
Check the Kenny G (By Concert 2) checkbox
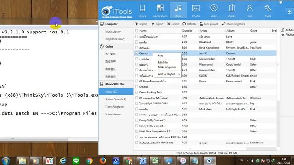click(x=136, y=120)
